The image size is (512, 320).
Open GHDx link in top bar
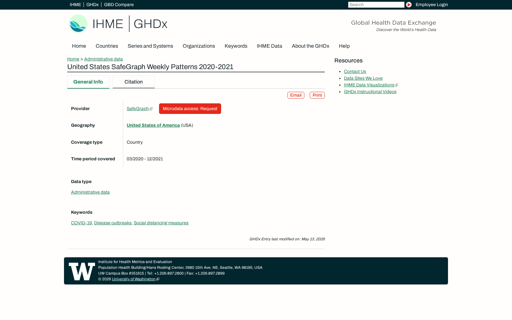92,5
